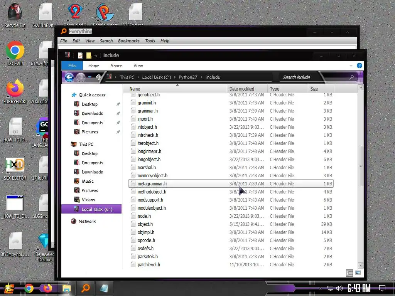The image size is (395, 296).
Task: Open the Firefox desktop shortcut
Action: tap(15, 92)
